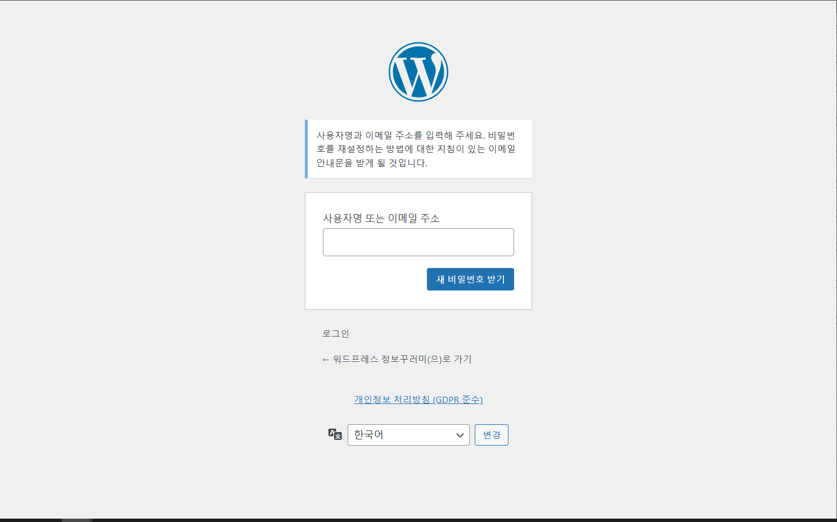Click the 변경 button
Viewport: 837px width, 522px height.
492,435
